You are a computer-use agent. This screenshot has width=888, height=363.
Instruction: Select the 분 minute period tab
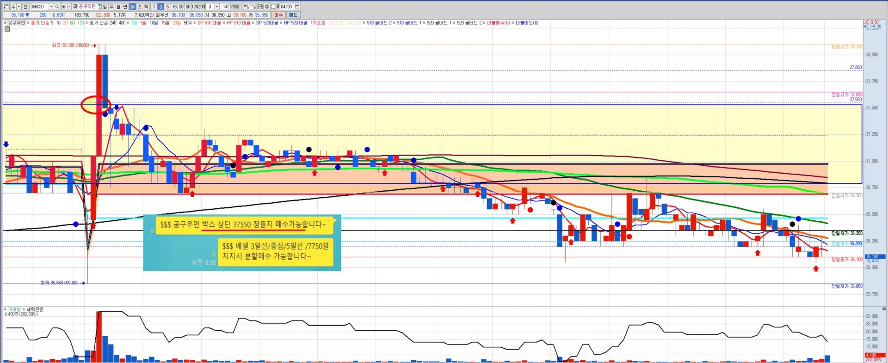(x=133, y=6)
